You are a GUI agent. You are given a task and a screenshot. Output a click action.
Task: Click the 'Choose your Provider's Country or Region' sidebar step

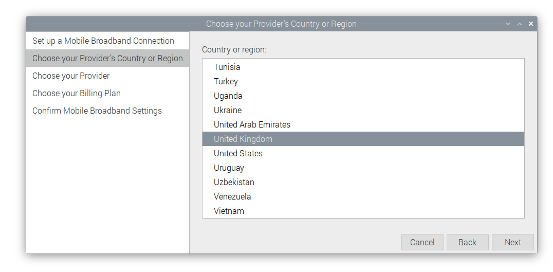(x=107, y=58)
